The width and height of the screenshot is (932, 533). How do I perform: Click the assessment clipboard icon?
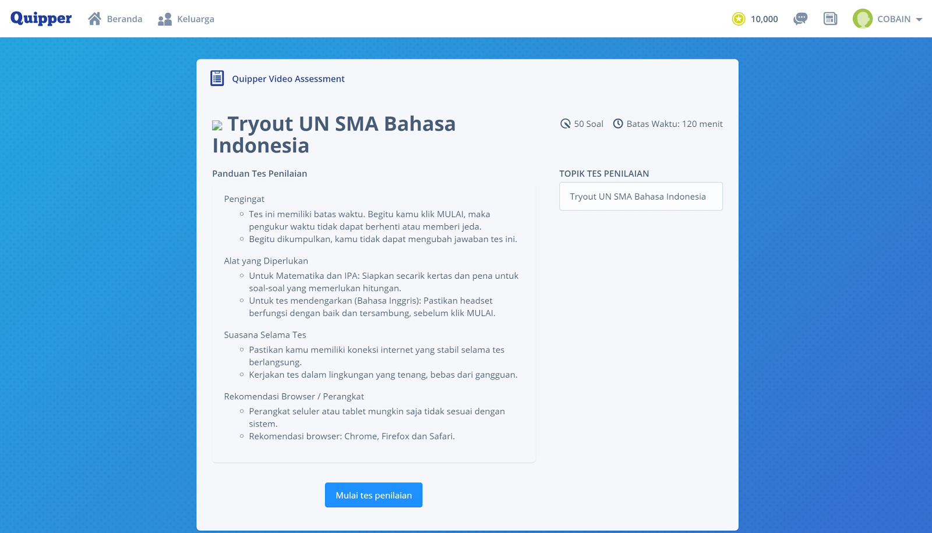click(x=217, y=79)
